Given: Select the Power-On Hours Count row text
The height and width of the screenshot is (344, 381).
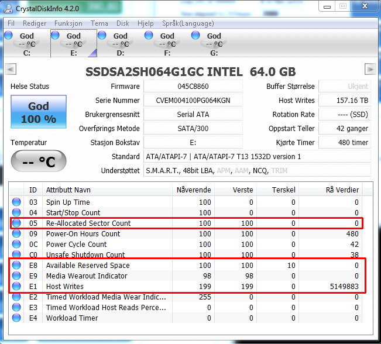Looking at the screenshot, I should coord(83,233).
